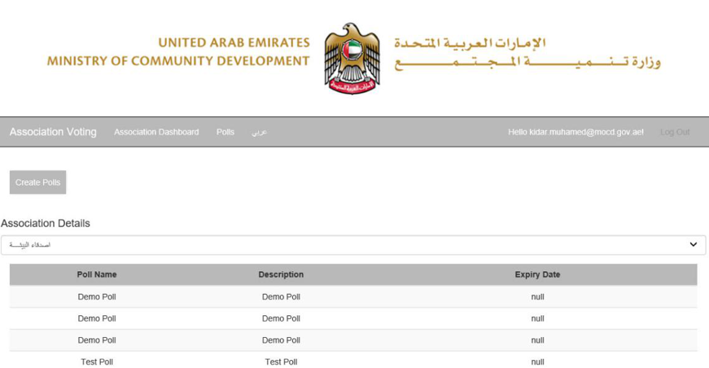Click the UAE falcon emblem logo

click(352, 58)
